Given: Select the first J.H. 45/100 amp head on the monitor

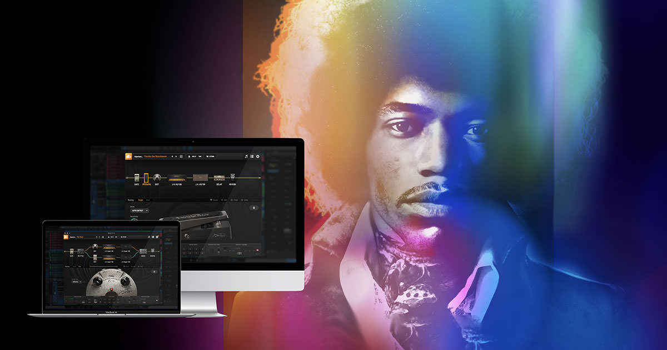Looking at the screenshot, I should coord(177,178).
